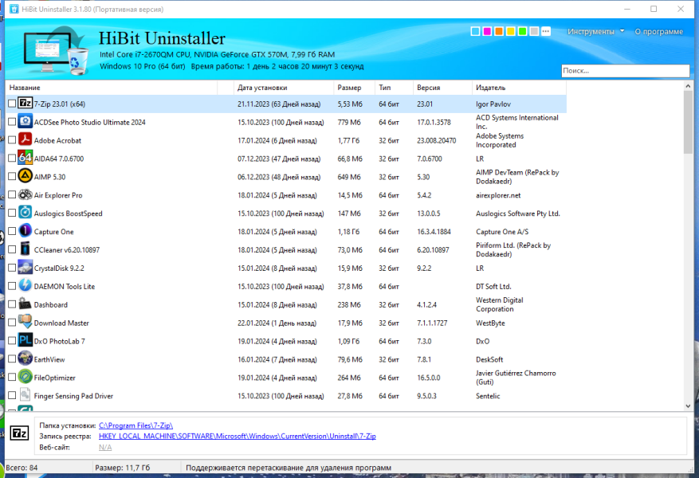Select the Auslogics BoostSpeed row name
699x478 pixels.
69,214
